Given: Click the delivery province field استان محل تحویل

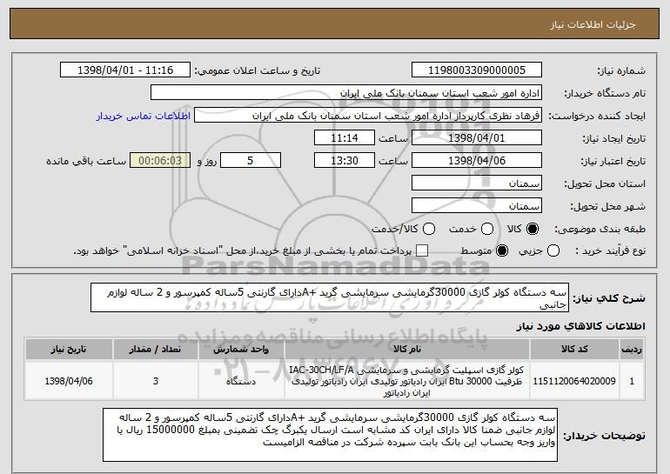Looking at the screenshot, I should 477,184.
